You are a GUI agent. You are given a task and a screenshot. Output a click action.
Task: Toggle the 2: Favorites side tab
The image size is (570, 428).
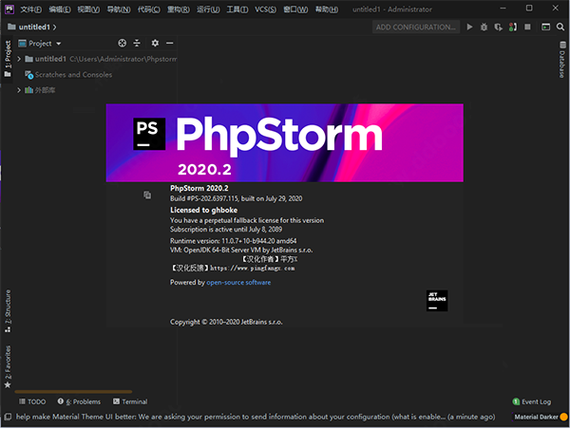8,366
